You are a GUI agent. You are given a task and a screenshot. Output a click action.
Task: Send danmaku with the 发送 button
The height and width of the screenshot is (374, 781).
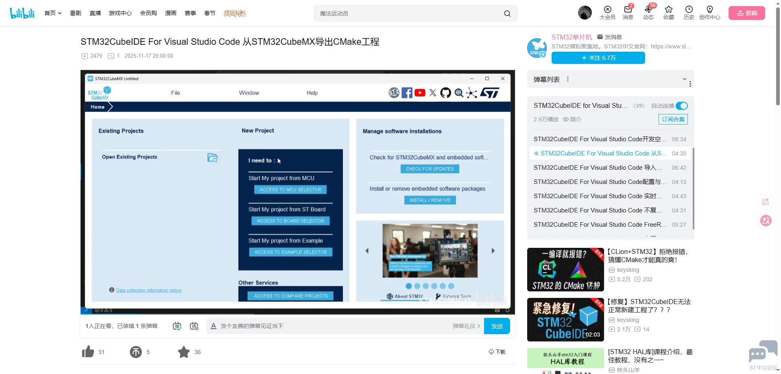[x=497, y=326]
